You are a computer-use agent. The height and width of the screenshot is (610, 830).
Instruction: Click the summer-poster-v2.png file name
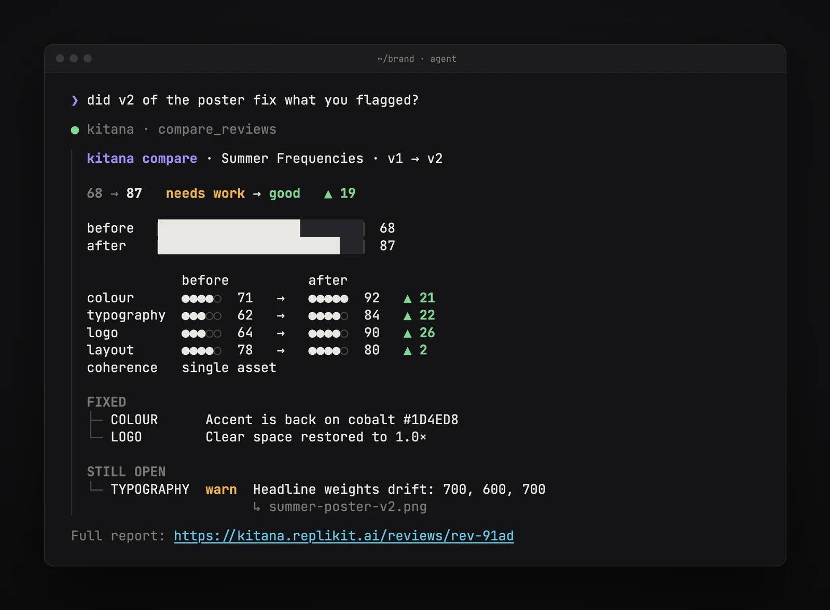point(348,507)
